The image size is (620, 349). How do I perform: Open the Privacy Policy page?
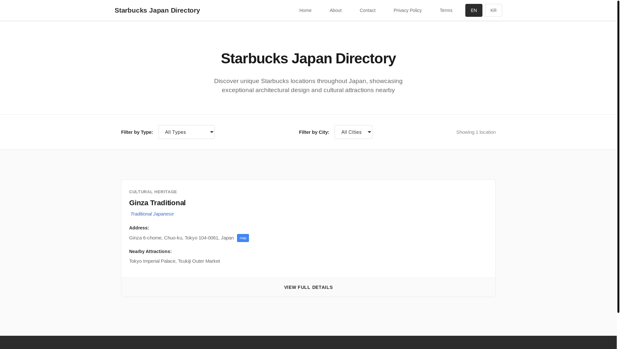(x=408, y=10)
